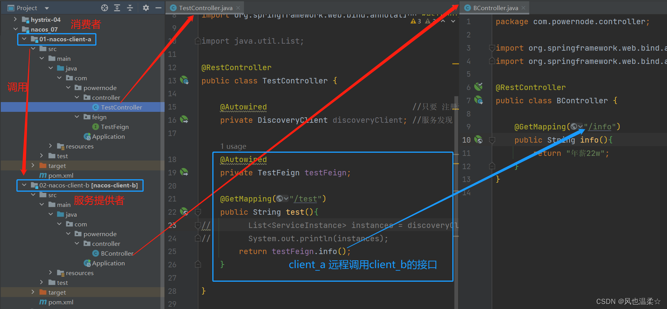Expand the target folder of client-a
Screen dimensions: 667x309
pyautogui.click(x=33, y=165)
